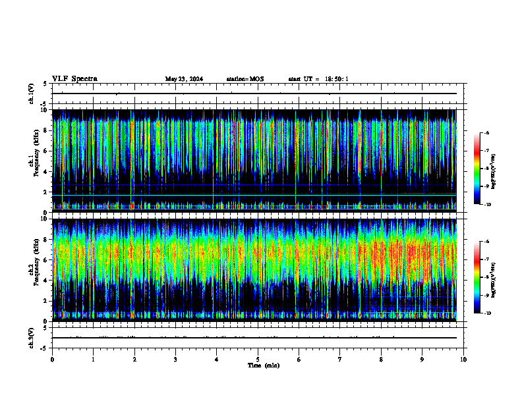522x403 pixels.
Task: Click time axis tick label "0"
Action: (x=52, y=360)
